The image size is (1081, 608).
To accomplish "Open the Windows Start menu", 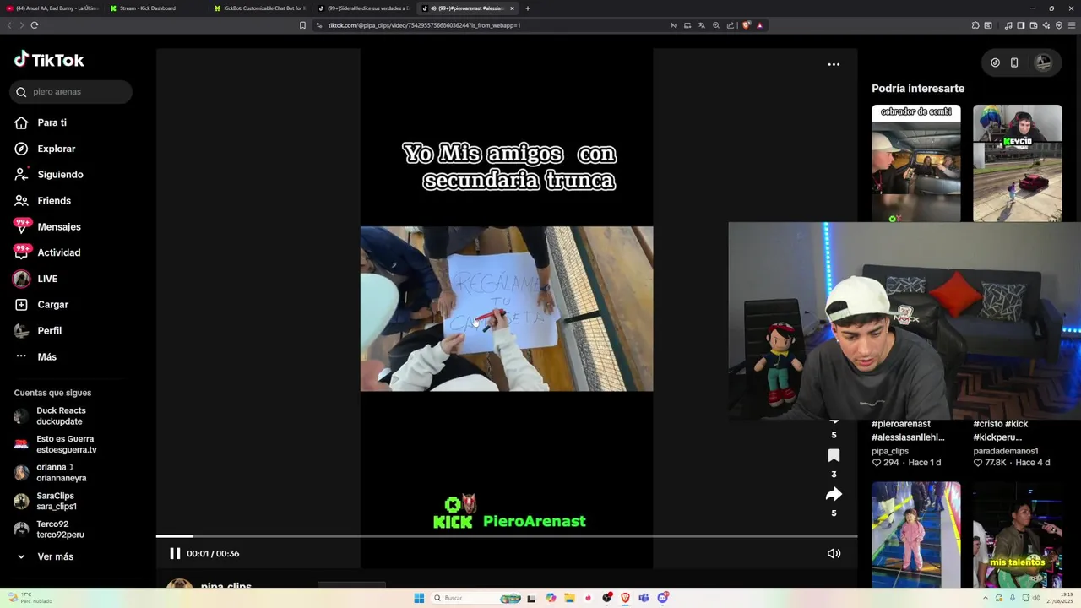I will [x=419, y=598].
